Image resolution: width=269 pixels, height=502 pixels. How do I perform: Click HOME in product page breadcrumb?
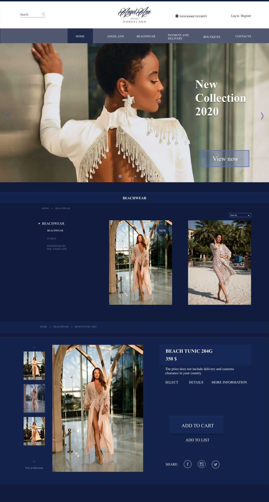pyautogui.click(x=43, y=327)
